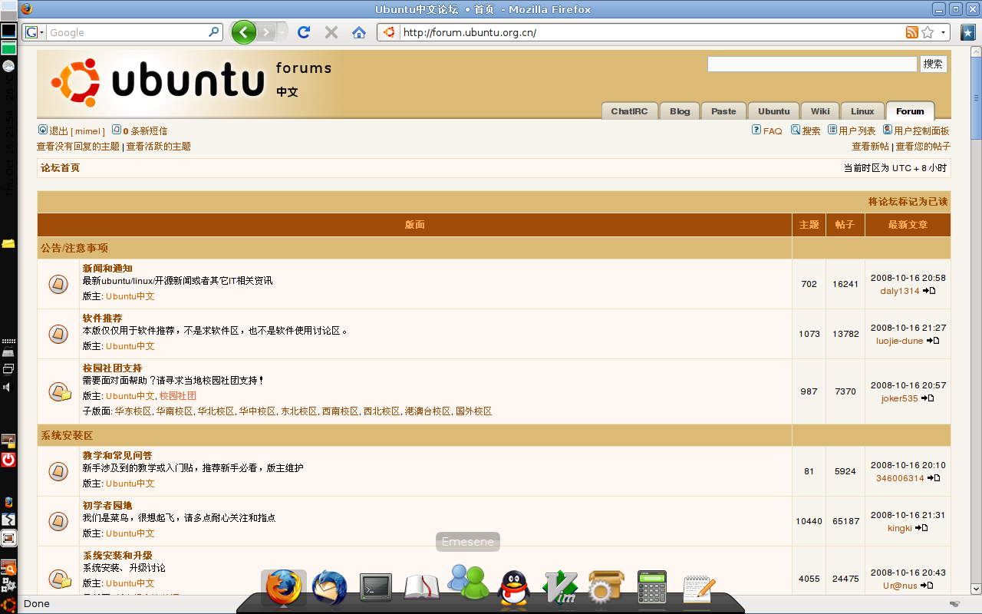This screenshot has height=614, width=982.
Task: Go to latest post by joker535 arrow icon
Action: click(928, 398)
